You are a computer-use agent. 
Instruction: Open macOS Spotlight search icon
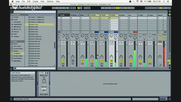[x=164, y=1]
